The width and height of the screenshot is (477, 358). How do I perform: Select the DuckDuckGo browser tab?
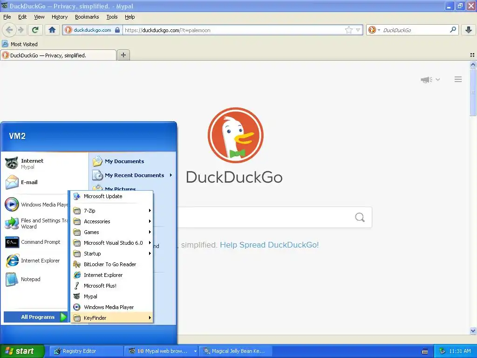point(58,55)
